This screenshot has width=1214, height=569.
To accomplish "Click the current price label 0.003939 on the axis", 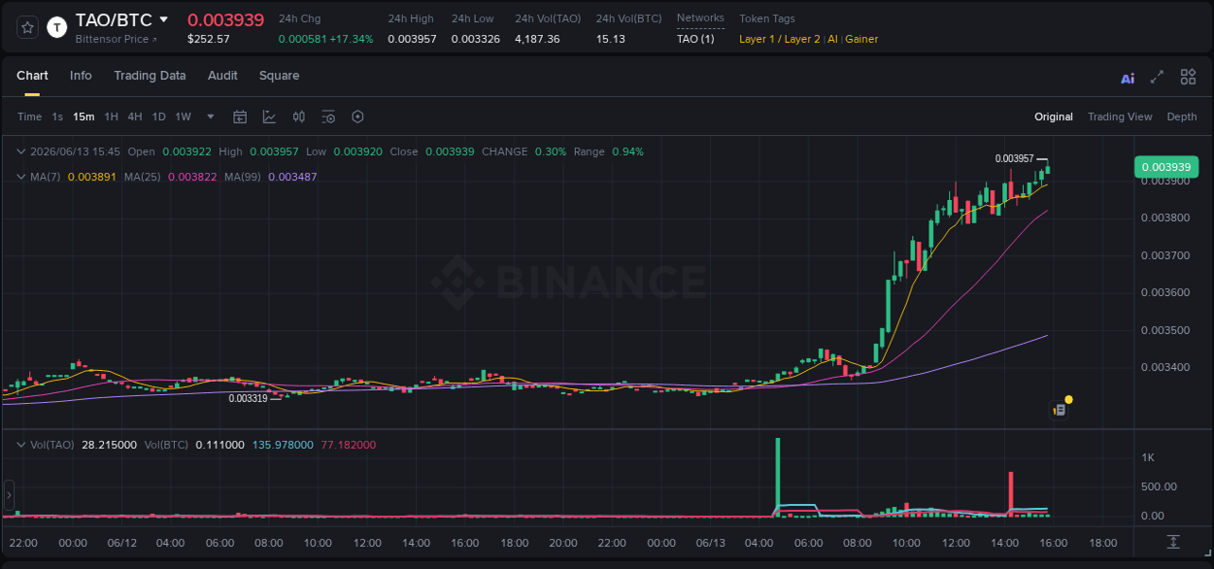I will click(x=1166, y=167).
